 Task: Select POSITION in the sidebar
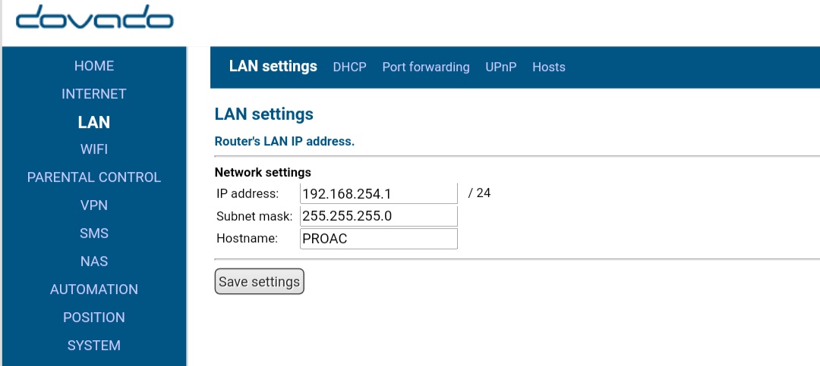point(94,318)
